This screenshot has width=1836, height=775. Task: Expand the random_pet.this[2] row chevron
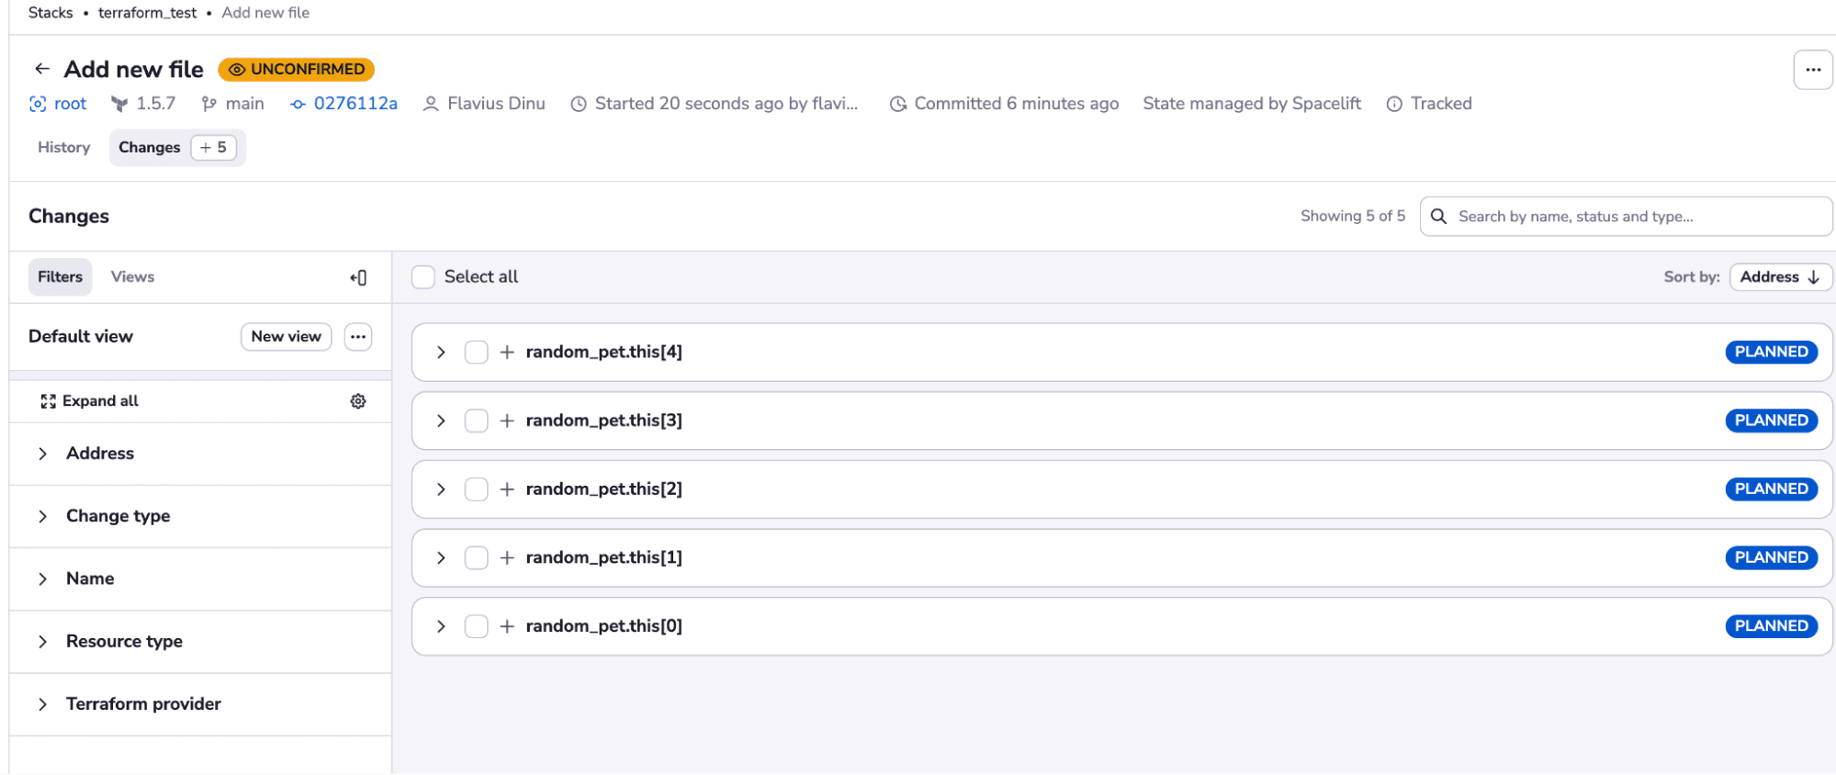[x=441, y=489]
